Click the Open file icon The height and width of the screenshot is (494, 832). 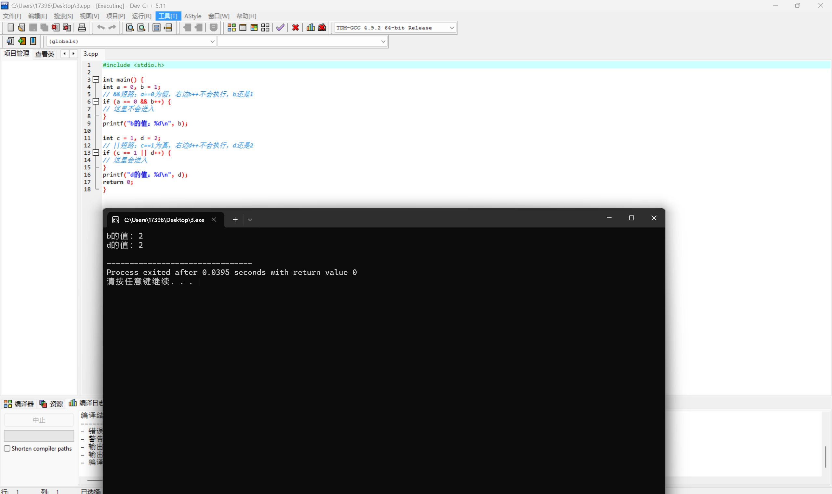coord(22,28)
